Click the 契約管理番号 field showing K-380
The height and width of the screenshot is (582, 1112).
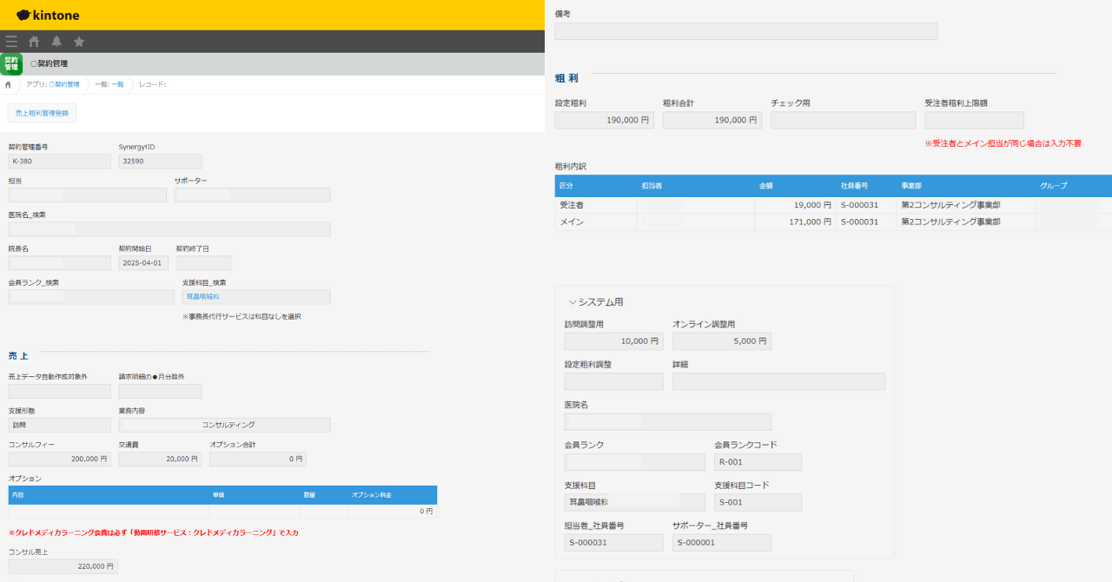click(59, 162)
